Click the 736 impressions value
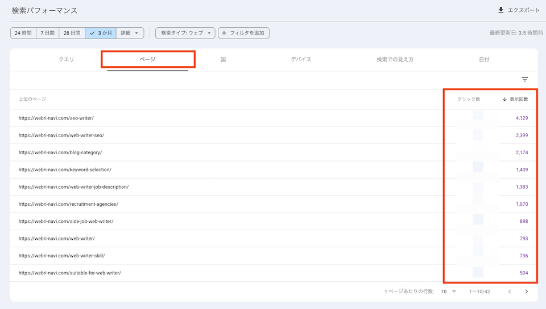This screenshot has width=546, height=309. [x=524, y=256]
